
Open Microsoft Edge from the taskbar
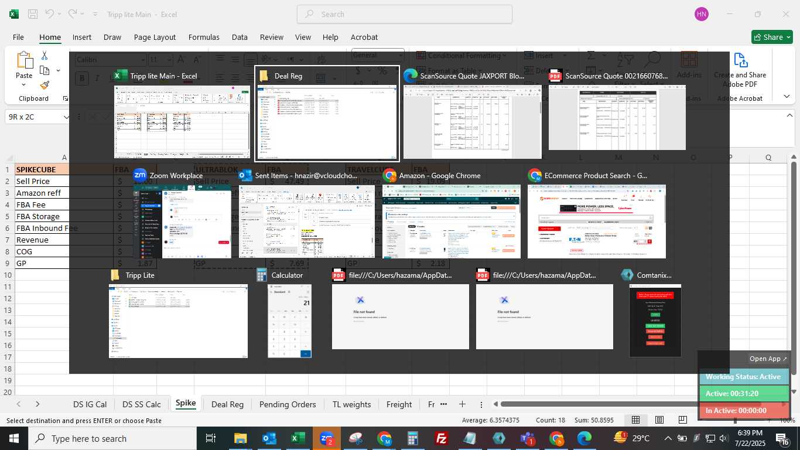click(x=584, y=438)
